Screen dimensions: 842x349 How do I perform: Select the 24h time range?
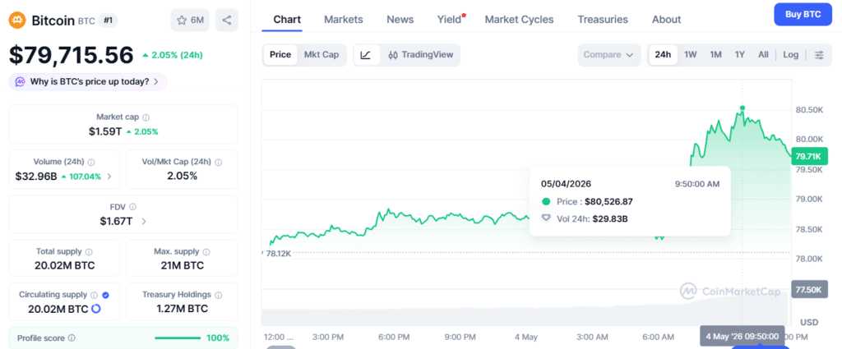tap(663, 55)
